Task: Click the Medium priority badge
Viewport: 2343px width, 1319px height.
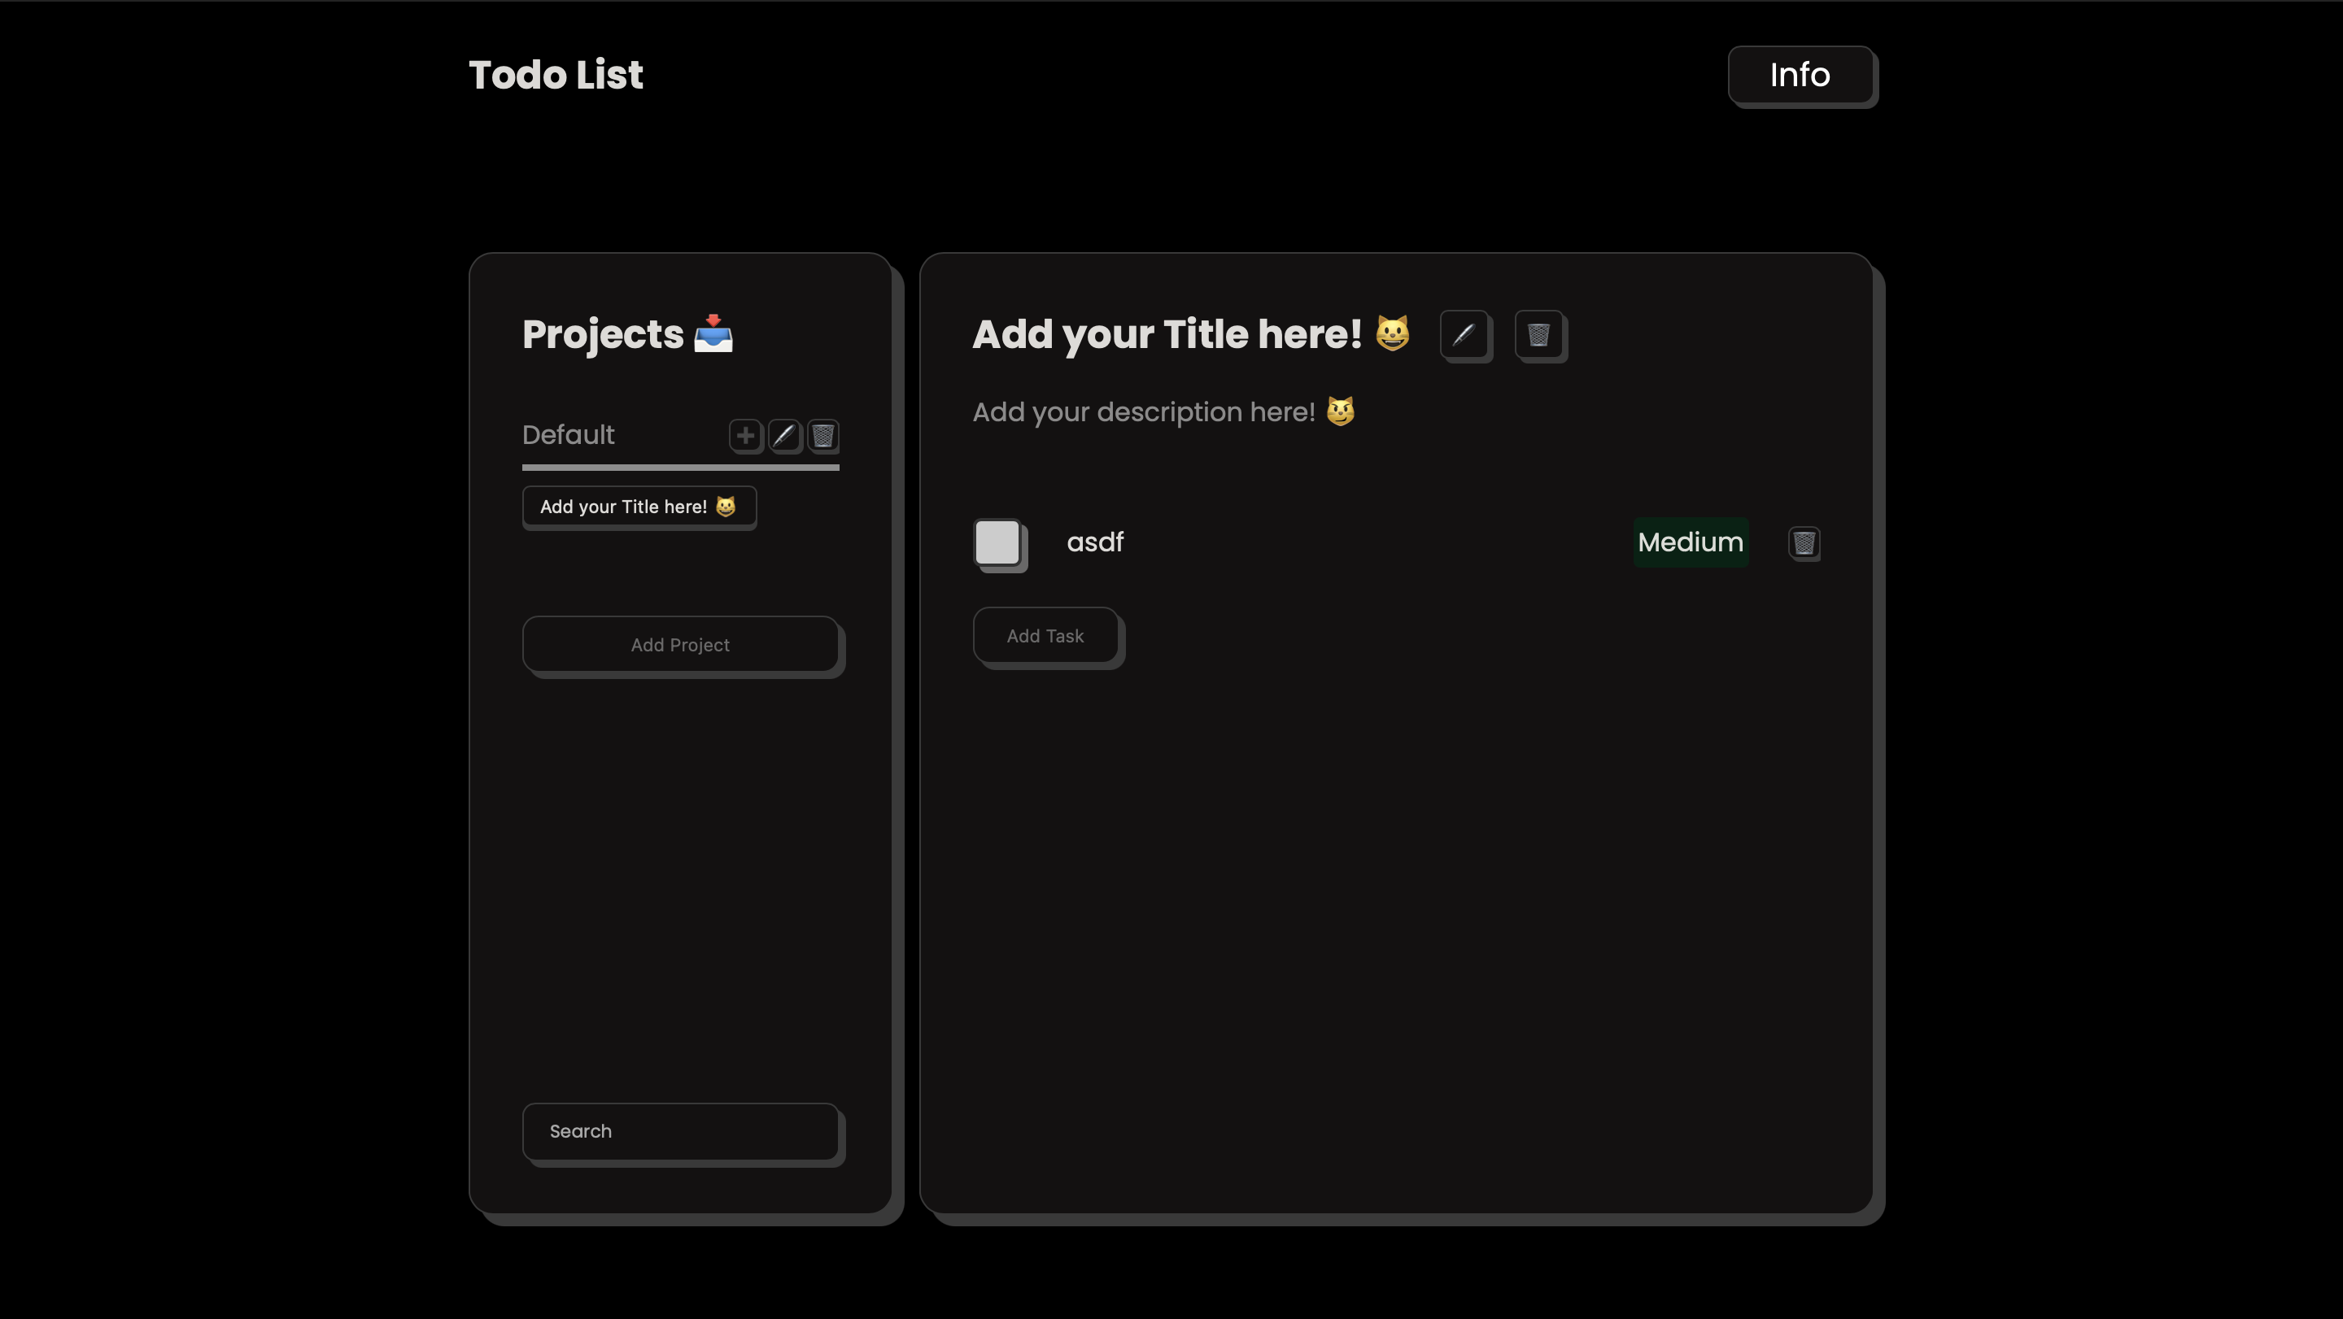Action: pyautogui.click(x=1690, y=542)
